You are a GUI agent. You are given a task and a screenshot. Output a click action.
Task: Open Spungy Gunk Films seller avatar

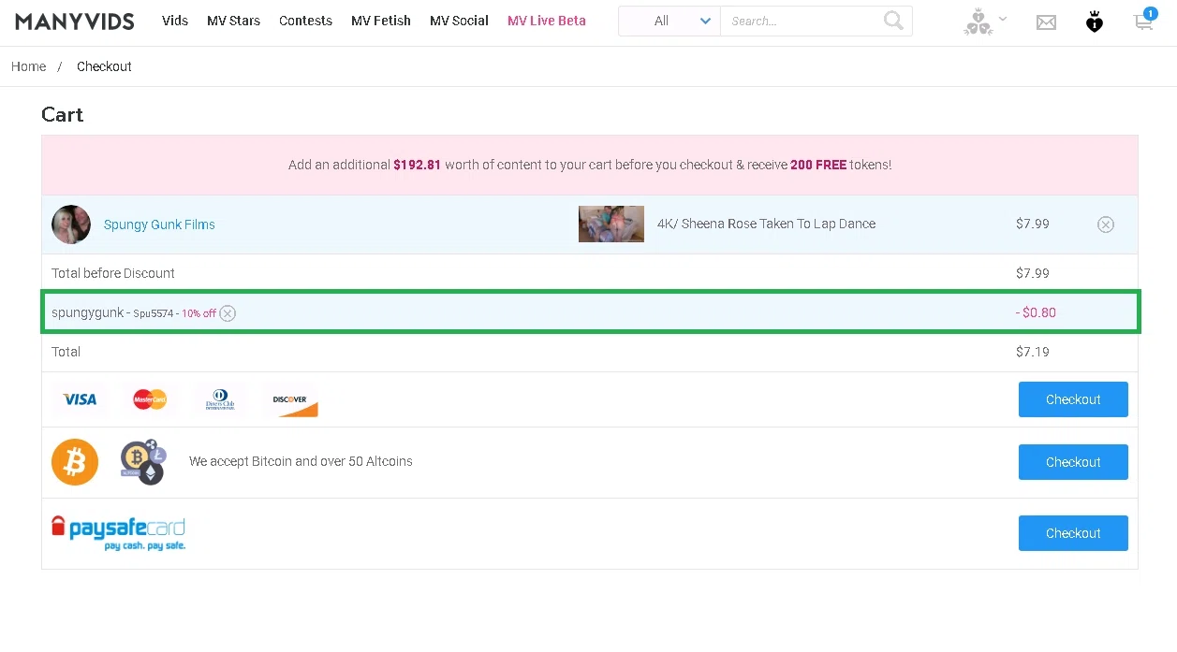pyautogui.click(x=71, y=225)
